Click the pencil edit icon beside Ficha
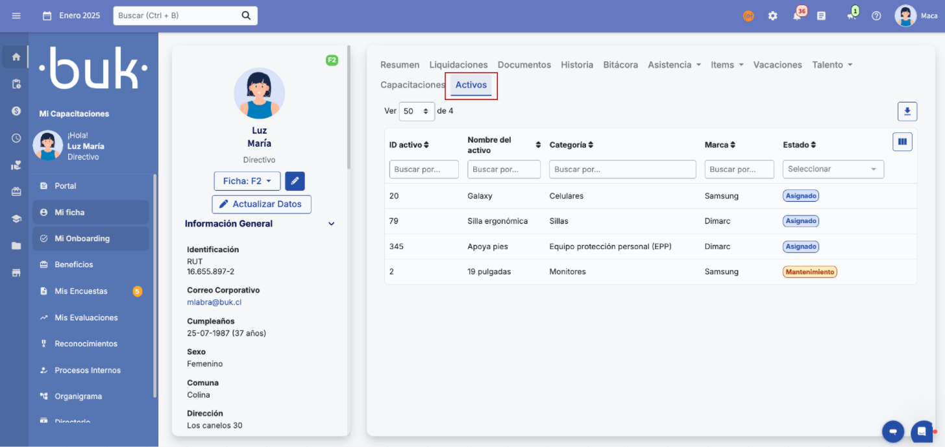The image size is (945, 447). pyautogui.click(x=295, y=181)
